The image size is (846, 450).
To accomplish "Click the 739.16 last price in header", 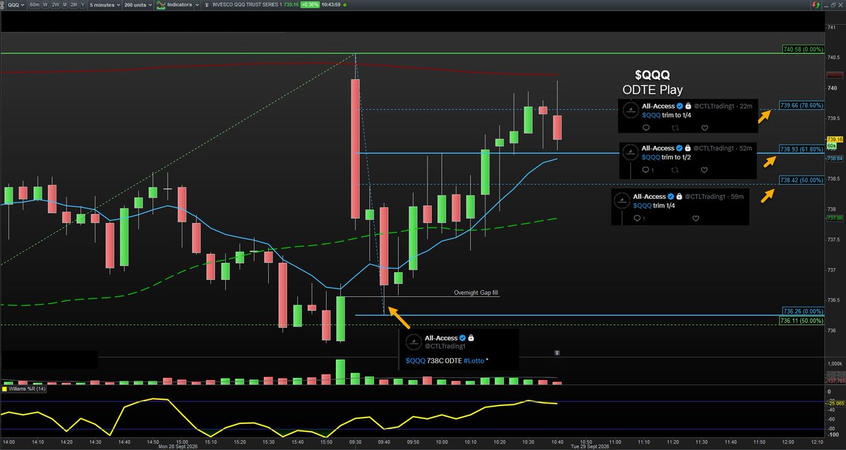I will click(291, 4).
